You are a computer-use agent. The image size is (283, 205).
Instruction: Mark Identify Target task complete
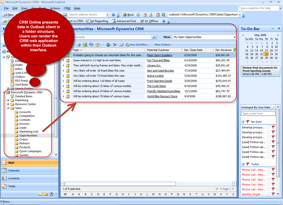click(x=269, y=194)
